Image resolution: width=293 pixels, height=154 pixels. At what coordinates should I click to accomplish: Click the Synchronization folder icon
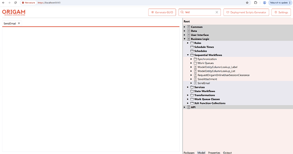(195, 59)
